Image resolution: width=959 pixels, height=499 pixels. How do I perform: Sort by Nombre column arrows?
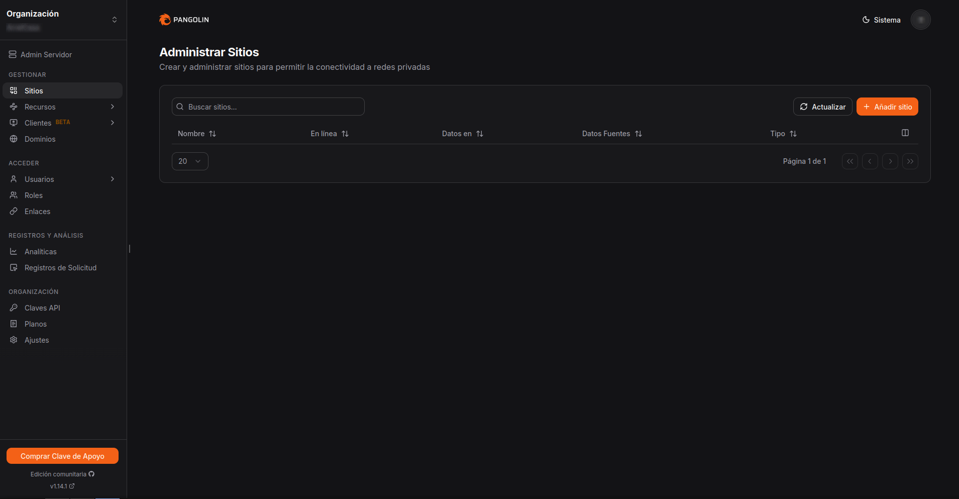pyautogui.click(x=212, y=134)
